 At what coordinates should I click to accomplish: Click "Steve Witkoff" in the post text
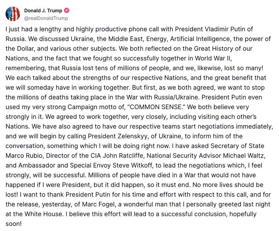[133, 165]
